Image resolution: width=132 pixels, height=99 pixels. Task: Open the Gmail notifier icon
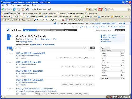coord(100,9)
